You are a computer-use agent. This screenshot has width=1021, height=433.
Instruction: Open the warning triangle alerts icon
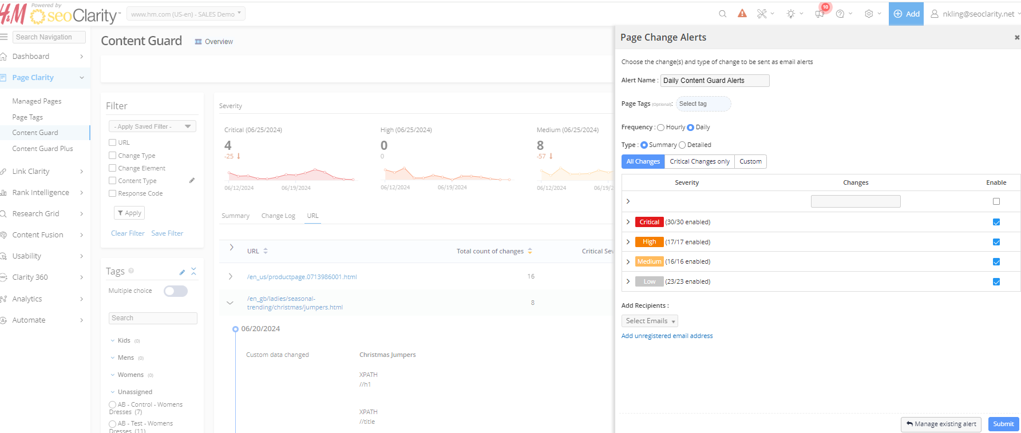[x=742, y=14]
